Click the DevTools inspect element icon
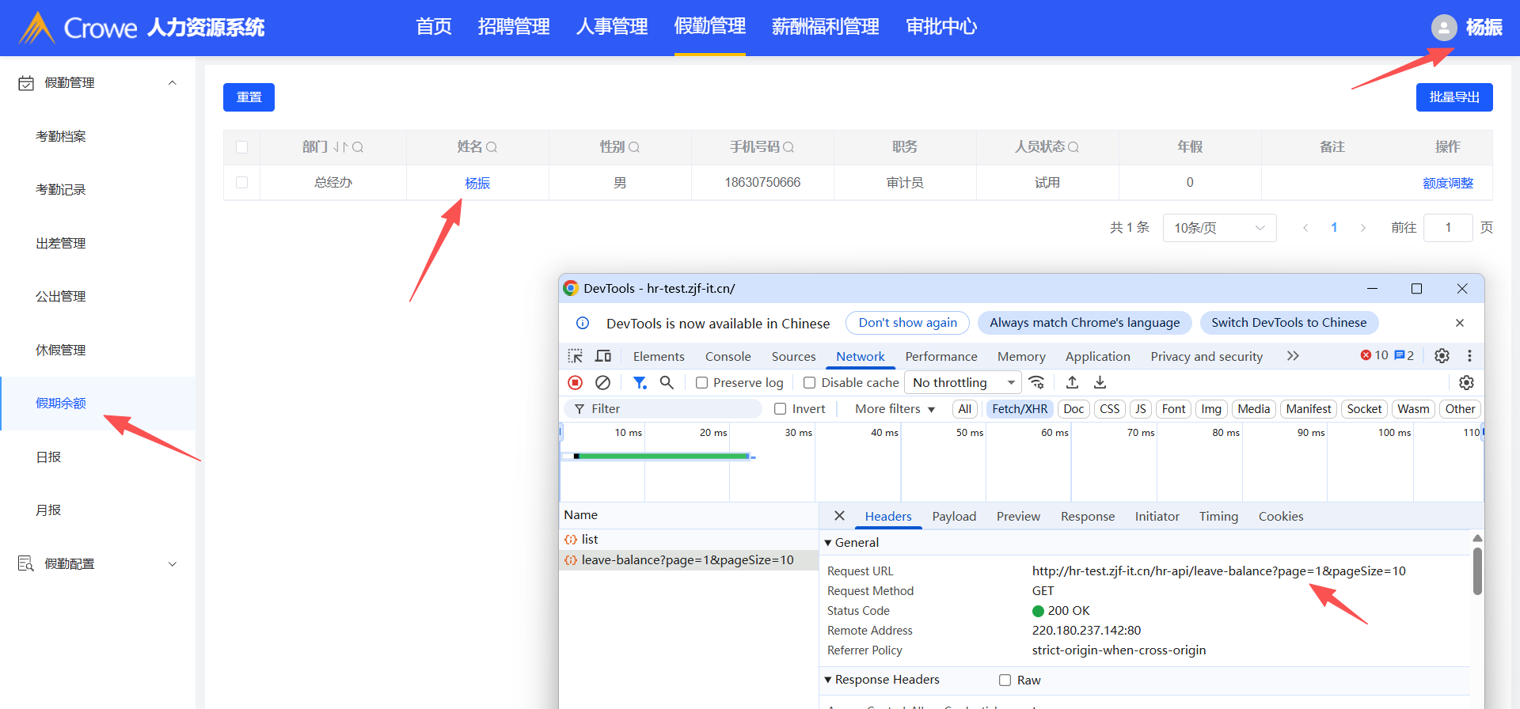Screen dimensions: 1520x709 576,356
